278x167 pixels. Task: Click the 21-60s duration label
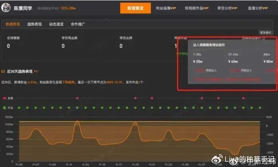pos(233,54)
